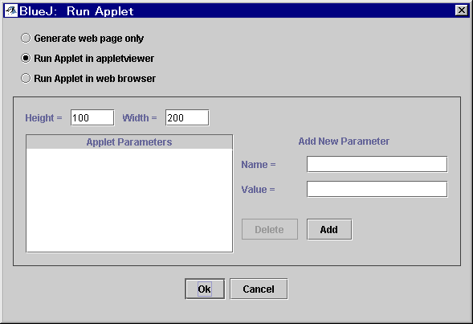Focus the Height input field
Image resolution: width=473 pixels, height=324 pixels.
tap(92, 117)
